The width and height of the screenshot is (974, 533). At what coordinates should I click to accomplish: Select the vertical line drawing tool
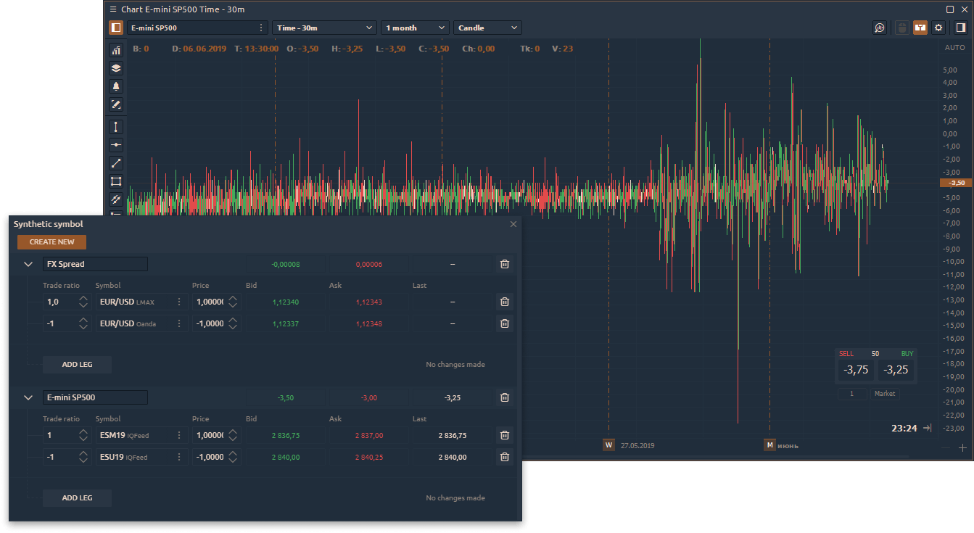coord(116,127)
